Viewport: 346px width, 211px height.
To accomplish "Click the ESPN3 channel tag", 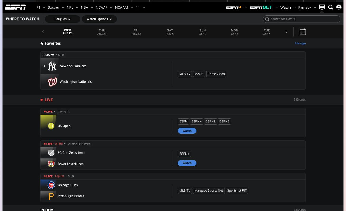I will (225, 122).
